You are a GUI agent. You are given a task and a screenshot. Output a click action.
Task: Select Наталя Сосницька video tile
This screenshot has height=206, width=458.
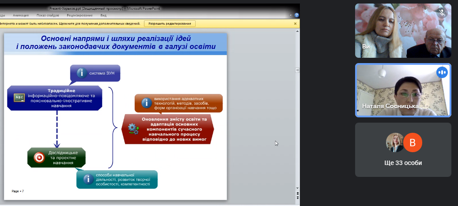pyautogui.click(x=403, y=90)
